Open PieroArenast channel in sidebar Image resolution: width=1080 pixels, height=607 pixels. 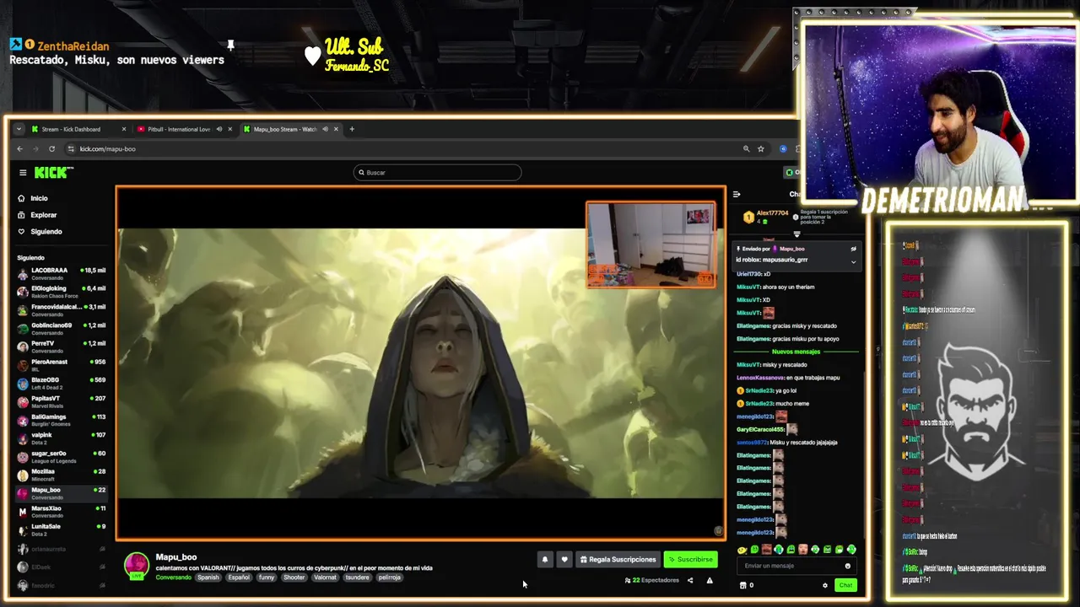pos(61,365)
